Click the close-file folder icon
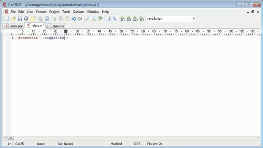This screenshot has height=148, width=263. (33, 18)
